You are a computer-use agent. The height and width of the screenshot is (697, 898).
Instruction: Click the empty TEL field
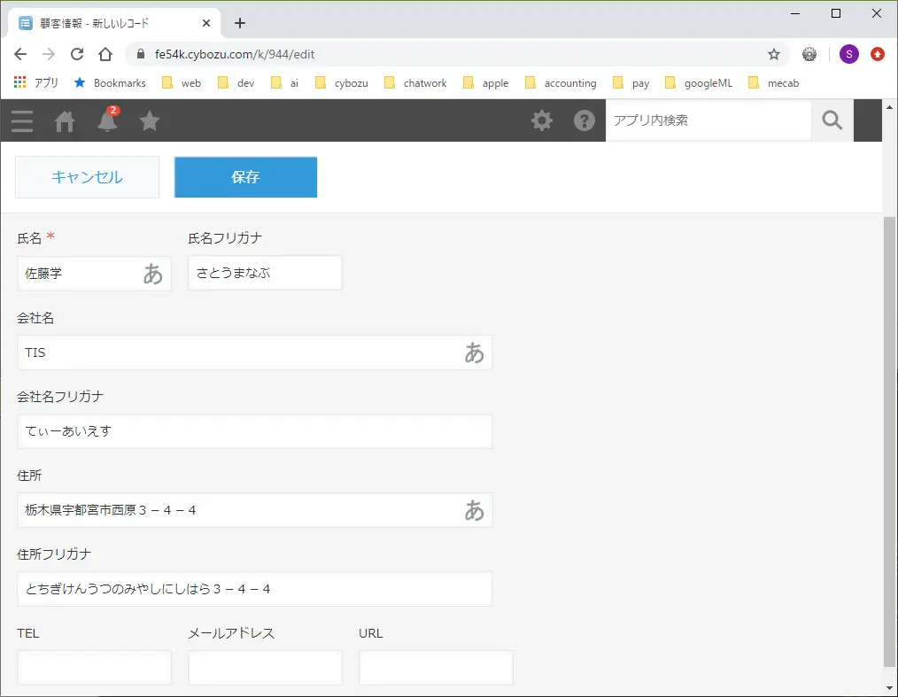(x=94, y=668)
